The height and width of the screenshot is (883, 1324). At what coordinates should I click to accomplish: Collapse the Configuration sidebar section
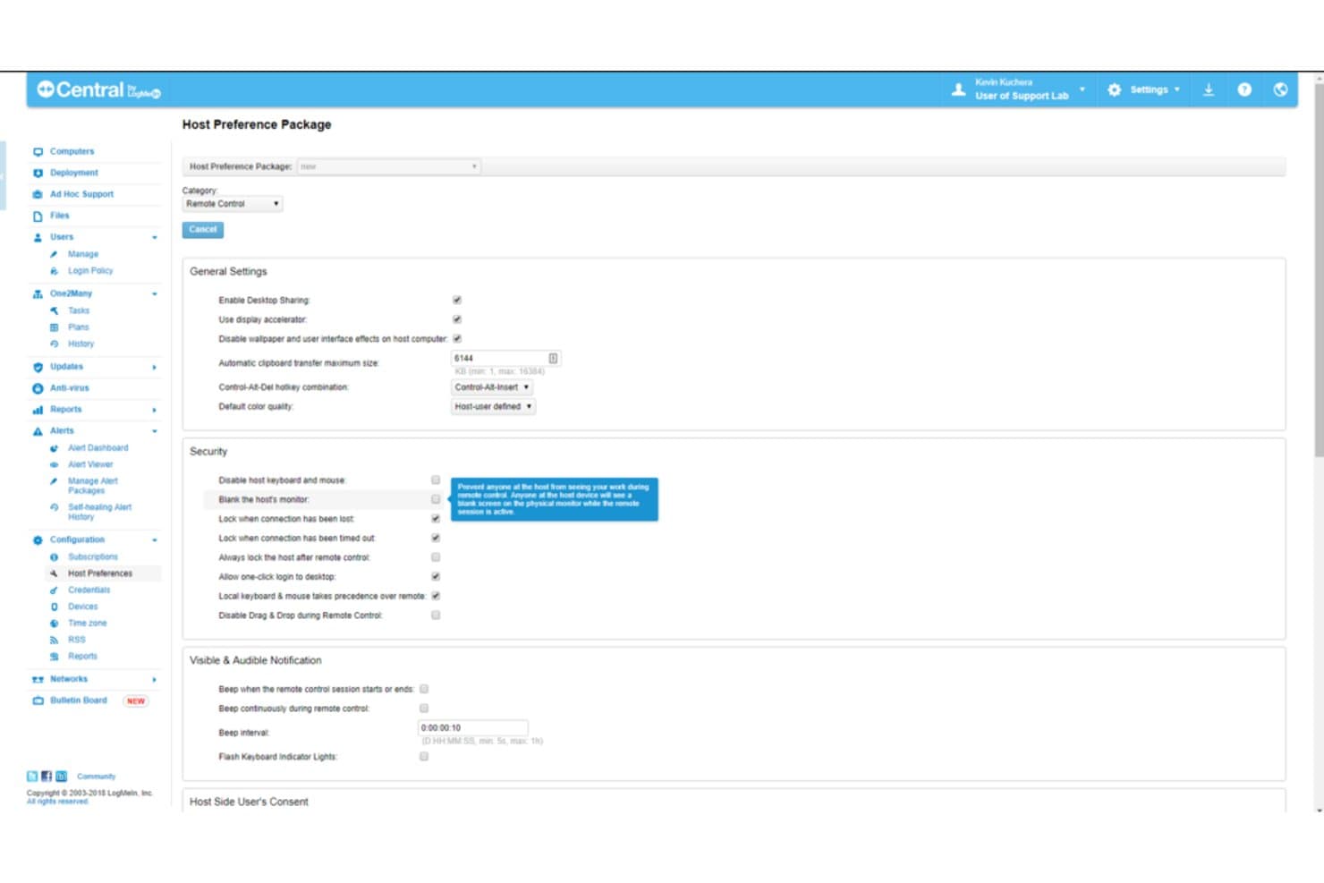click(x=154, y=540)
